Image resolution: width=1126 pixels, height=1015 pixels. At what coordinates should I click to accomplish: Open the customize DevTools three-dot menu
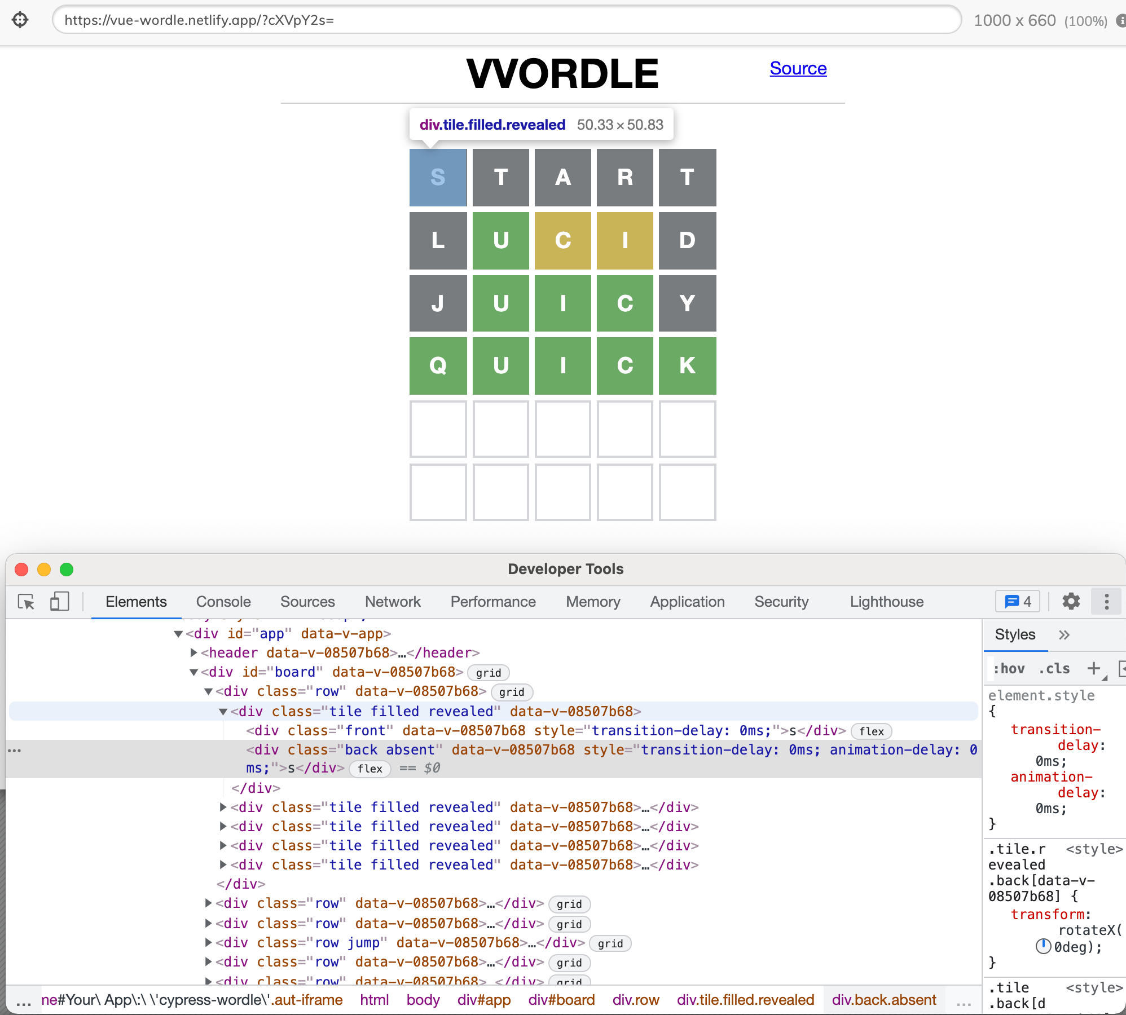(x=1106, y=601)
